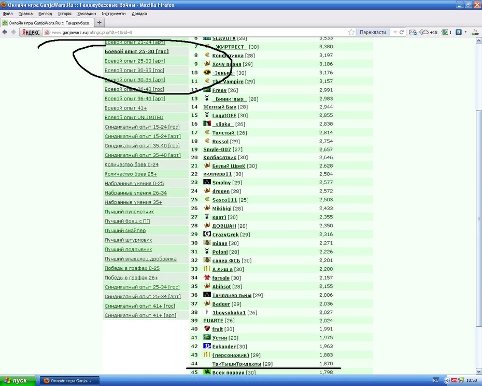Open Синдикатный опыт 15-24 [гос] rating
This screenshot has width=482, height=386.
tap(142, 127)
